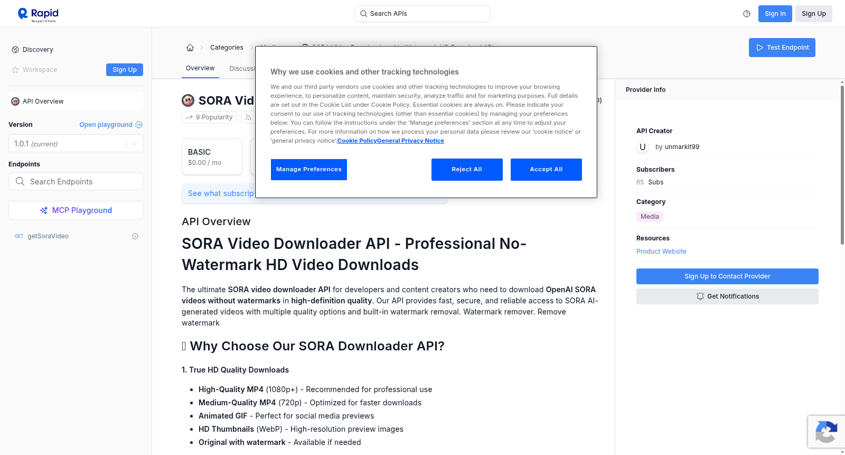The height and width of the screenshot is (455, 845).
Task: Click the 65 Subs subscriber count
Action: coord(650,182)
